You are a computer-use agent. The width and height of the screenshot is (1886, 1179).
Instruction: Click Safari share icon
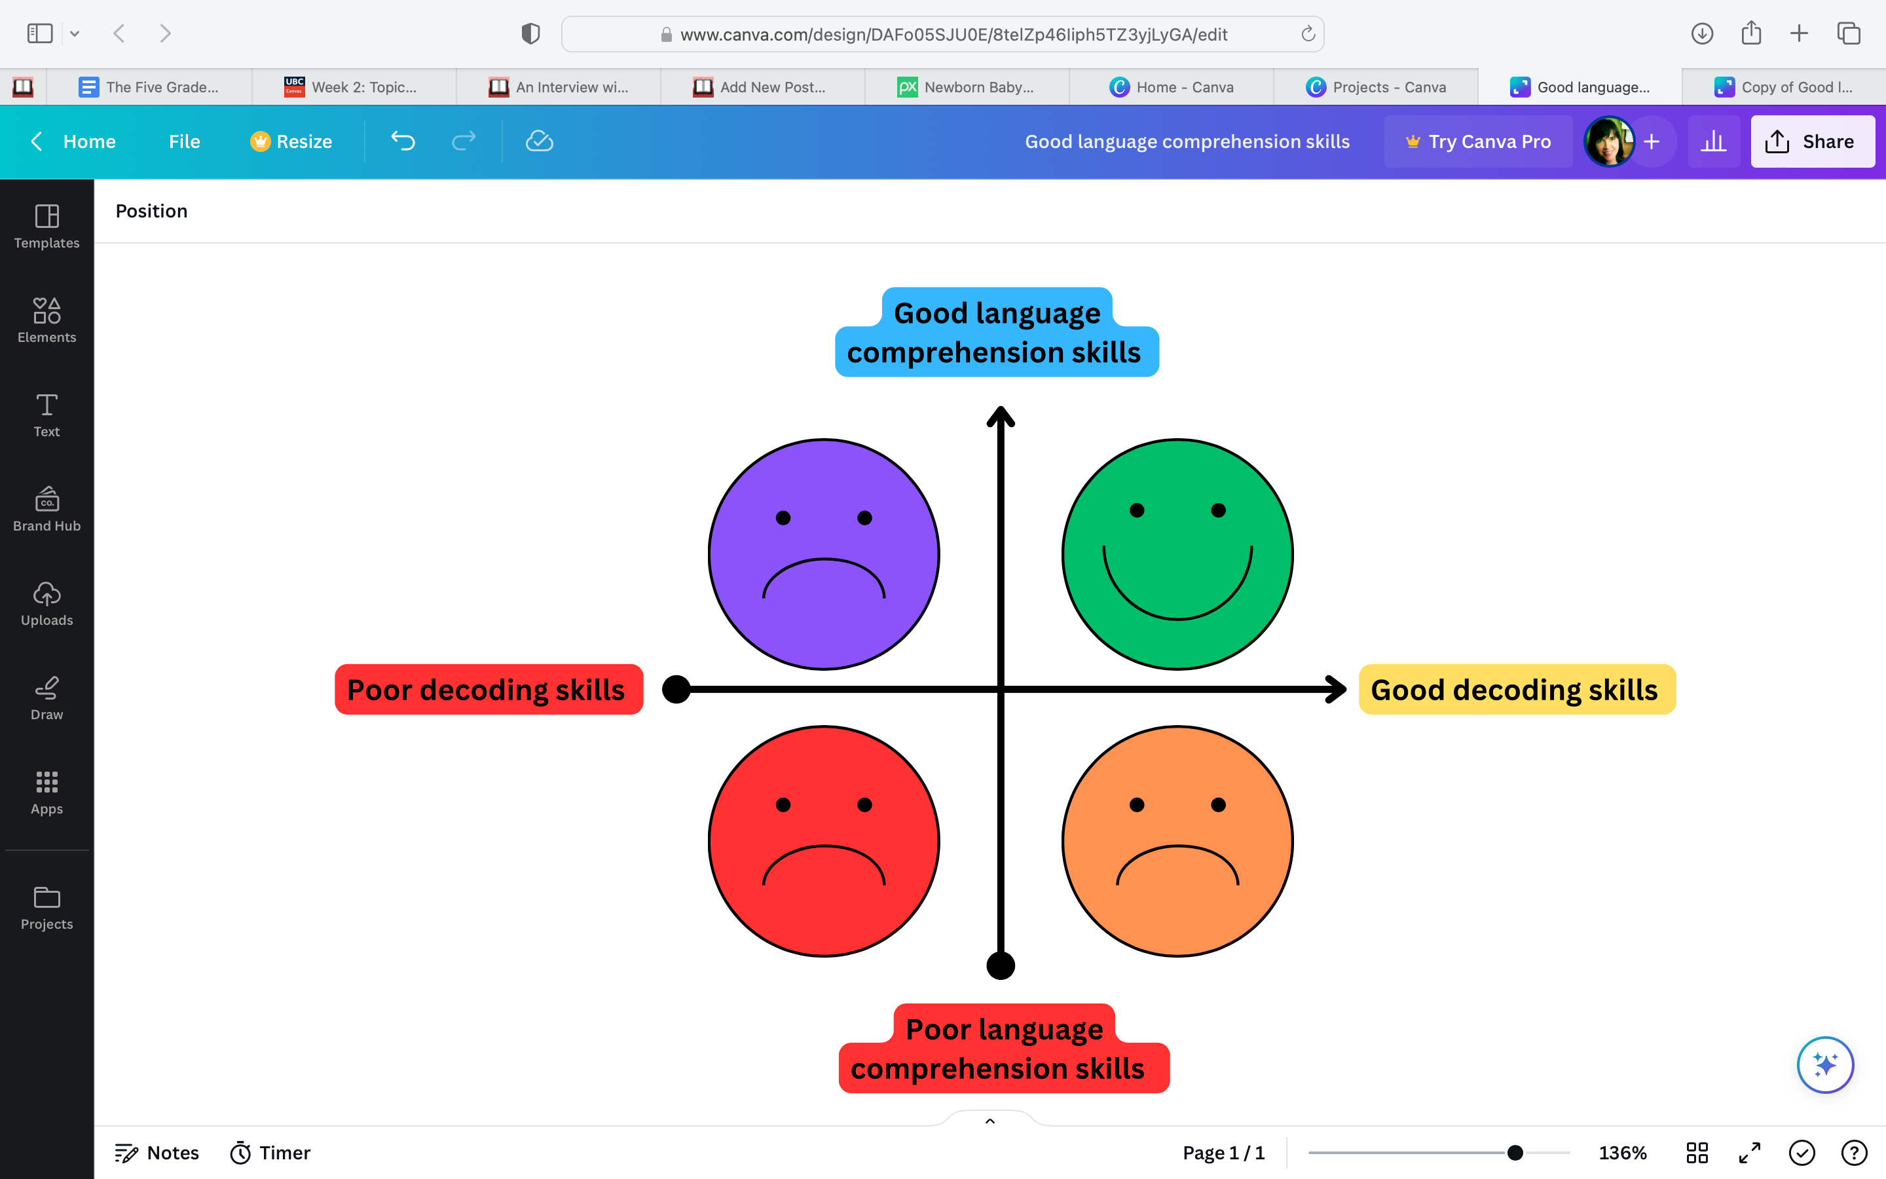pos(1751,33)
